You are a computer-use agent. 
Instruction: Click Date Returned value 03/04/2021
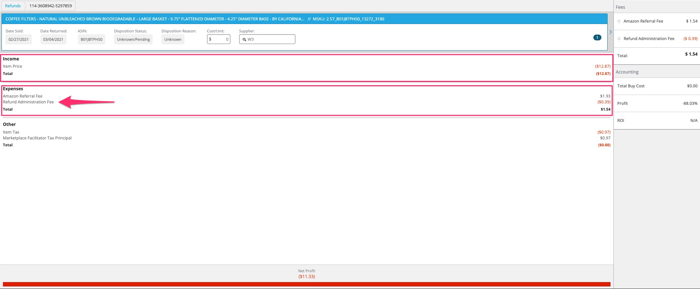coord(53,39)
